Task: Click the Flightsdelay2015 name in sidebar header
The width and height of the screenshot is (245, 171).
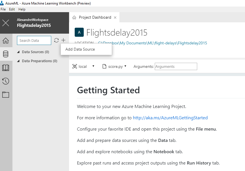Action: click(x=34, y=25)
